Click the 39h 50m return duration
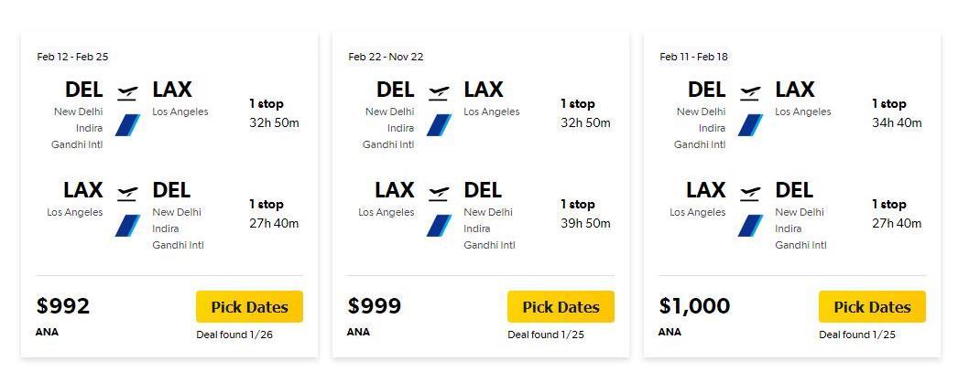Viewport: 969px width, 372px height. (585, 223)
